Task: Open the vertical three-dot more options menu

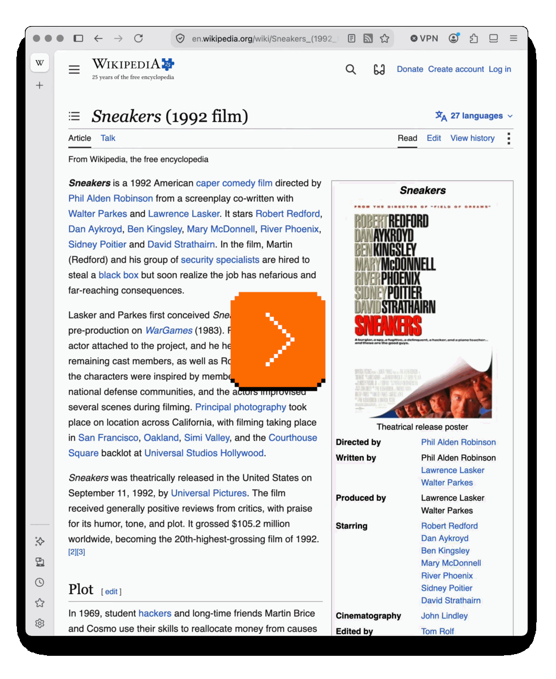Action: tap(508, 139)
